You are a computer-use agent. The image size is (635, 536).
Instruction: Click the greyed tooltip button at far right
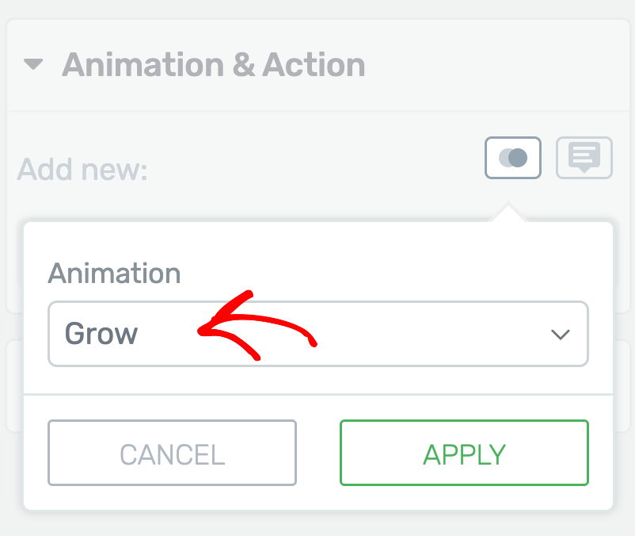tap(584, 158)
